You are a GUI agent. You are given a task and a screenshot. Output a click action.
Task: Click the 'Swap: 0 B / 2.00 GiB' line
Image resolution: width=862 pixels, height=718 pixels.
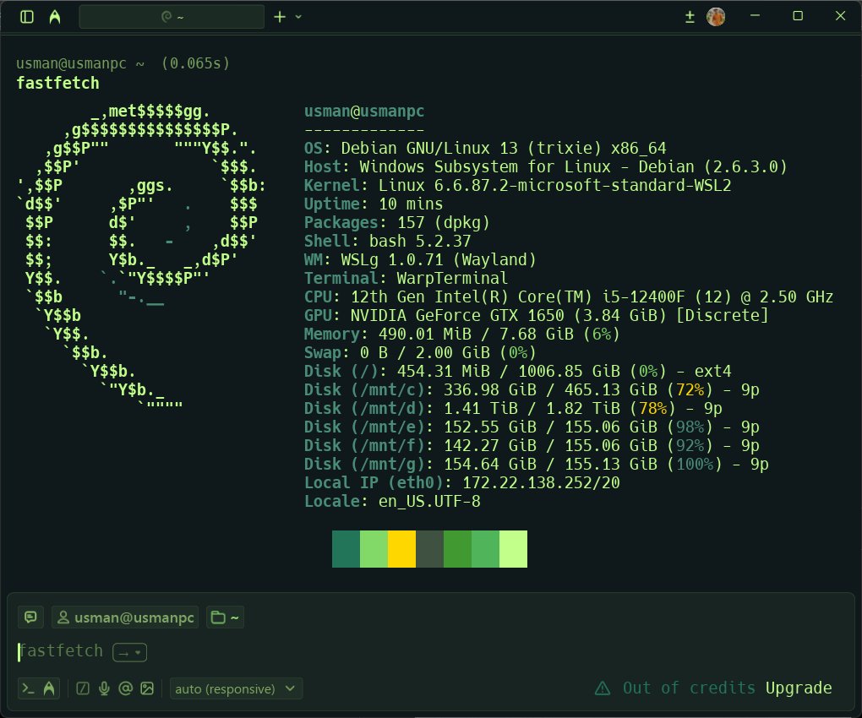point(420,353)
